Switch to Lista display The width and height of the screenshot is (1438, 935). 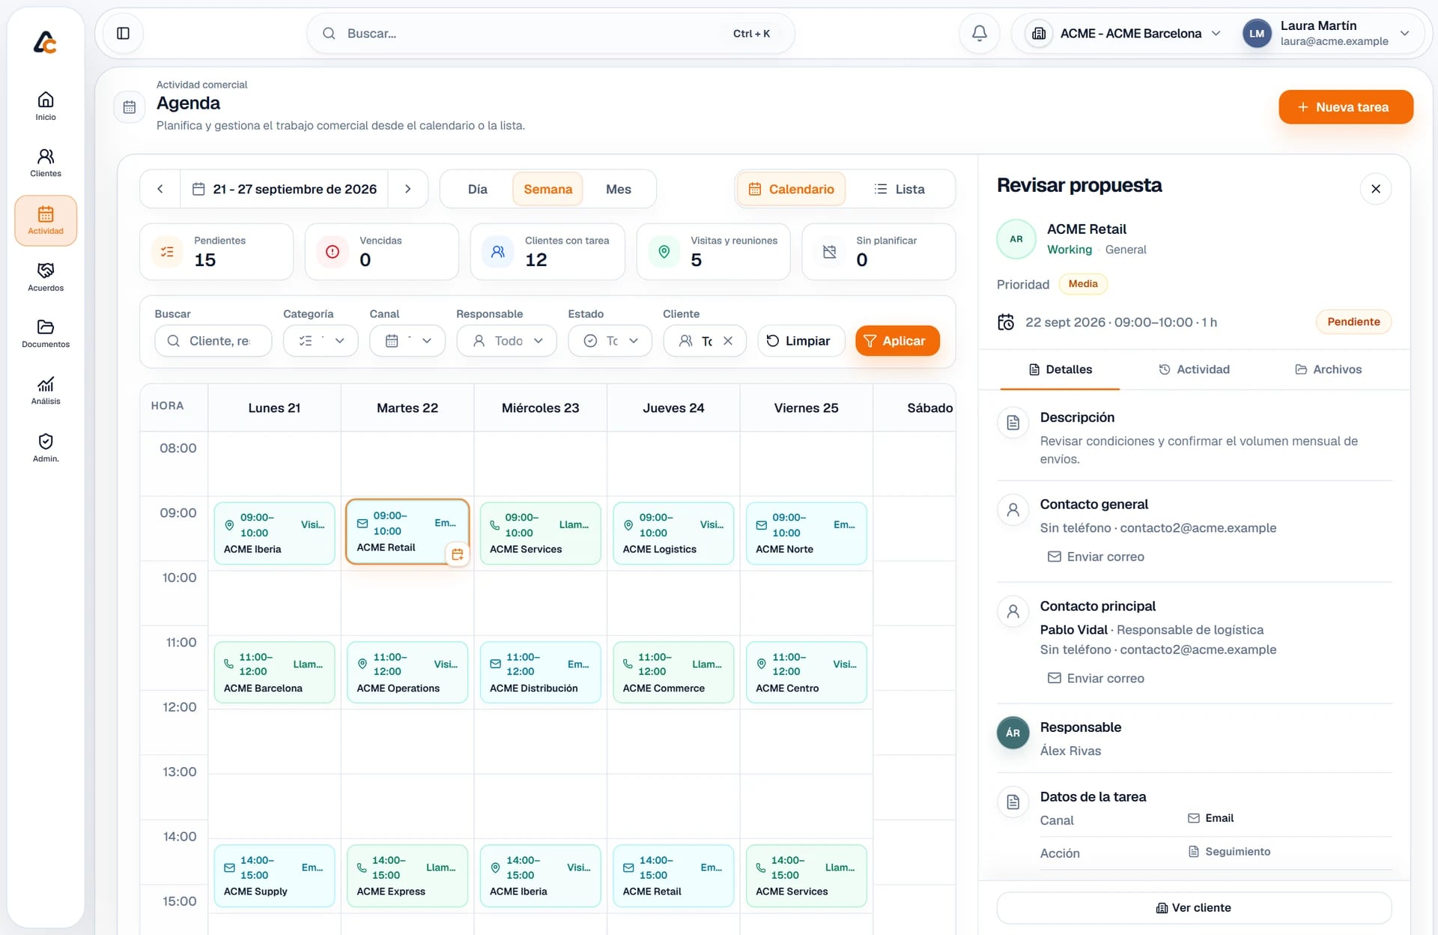899,189
